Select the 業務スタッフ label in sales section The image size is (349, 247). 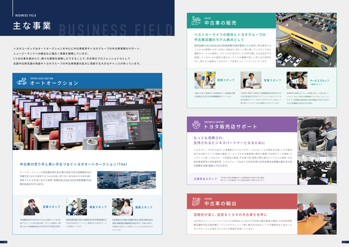226,80
